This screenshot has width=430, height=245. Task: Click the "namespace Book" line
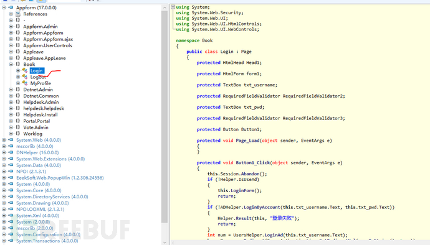click(194, 40)
